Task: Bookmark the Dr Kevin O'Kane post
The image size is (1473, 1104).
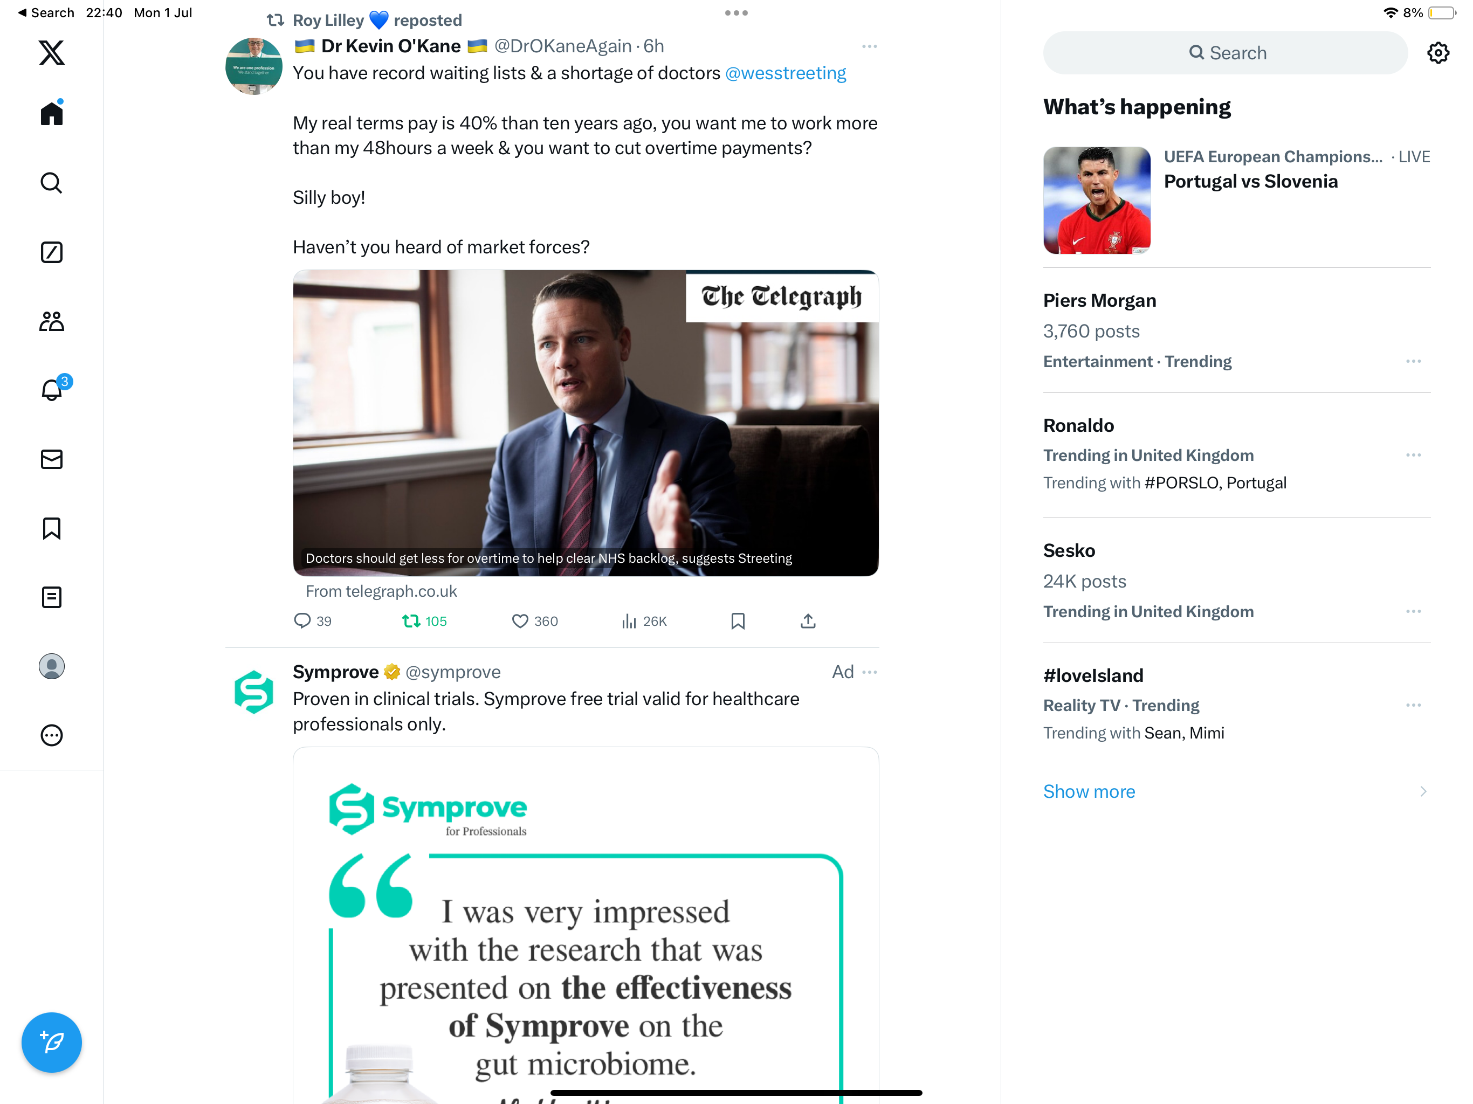Action: tap(738, 621)
